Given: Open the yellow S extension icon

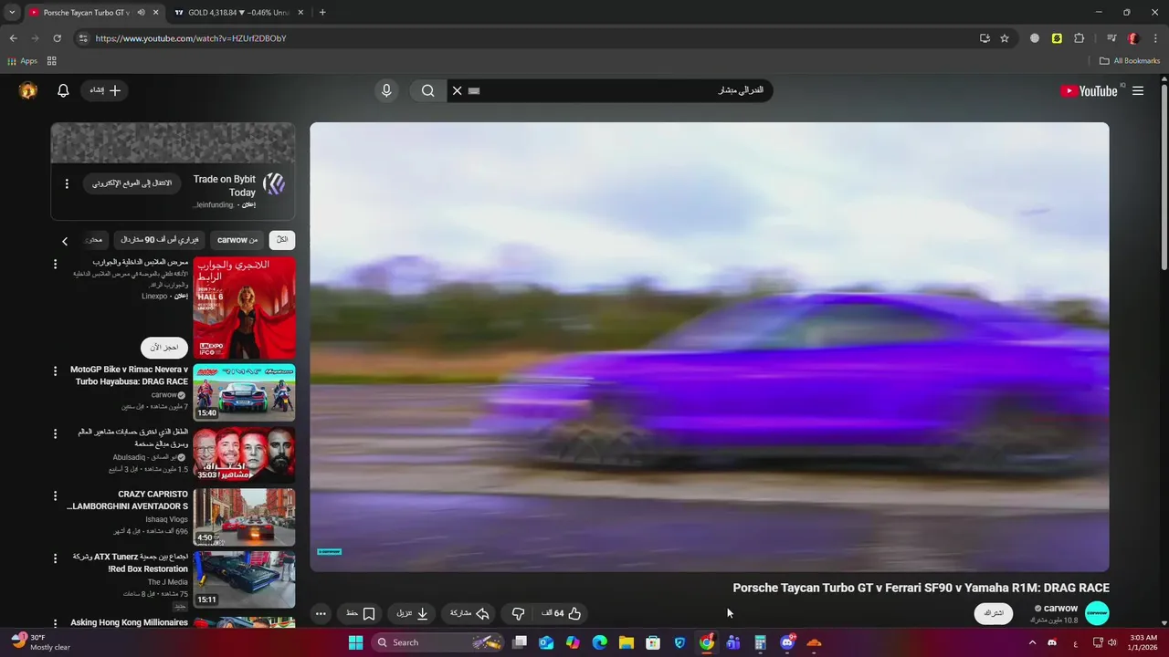Looking at the screenshot, I should click(1057, 38).
